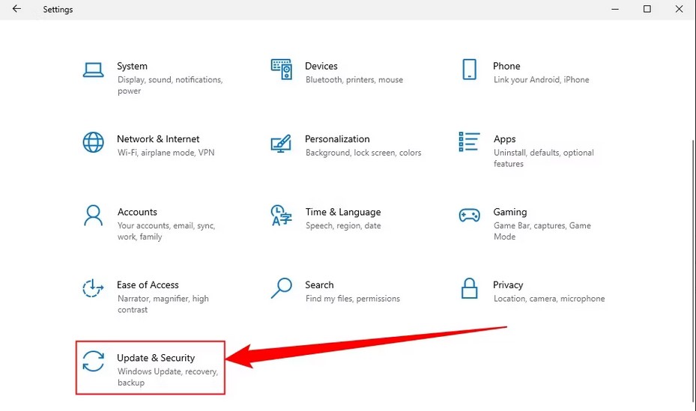Open the Gaming controller icon
This screenshot has height=411, width=696.
pyautogui.click(x=469, y=216)
